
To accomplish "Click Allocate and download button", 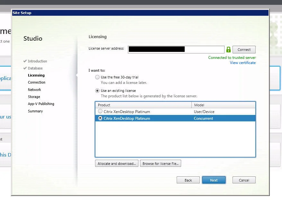I will 117,163.
